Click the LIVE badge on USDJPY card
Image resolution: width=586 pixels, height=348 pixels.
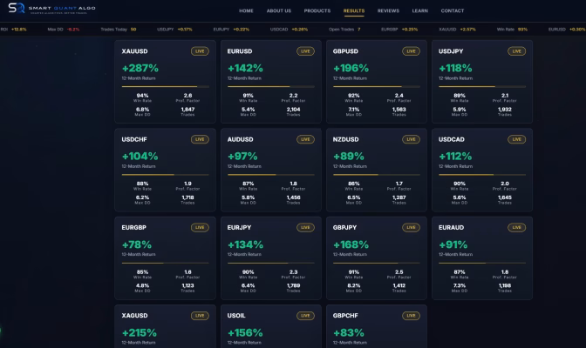point(516,51)
